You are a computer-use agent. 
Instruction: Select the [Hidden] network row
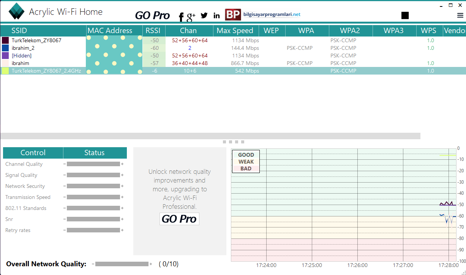coord(233,56)
